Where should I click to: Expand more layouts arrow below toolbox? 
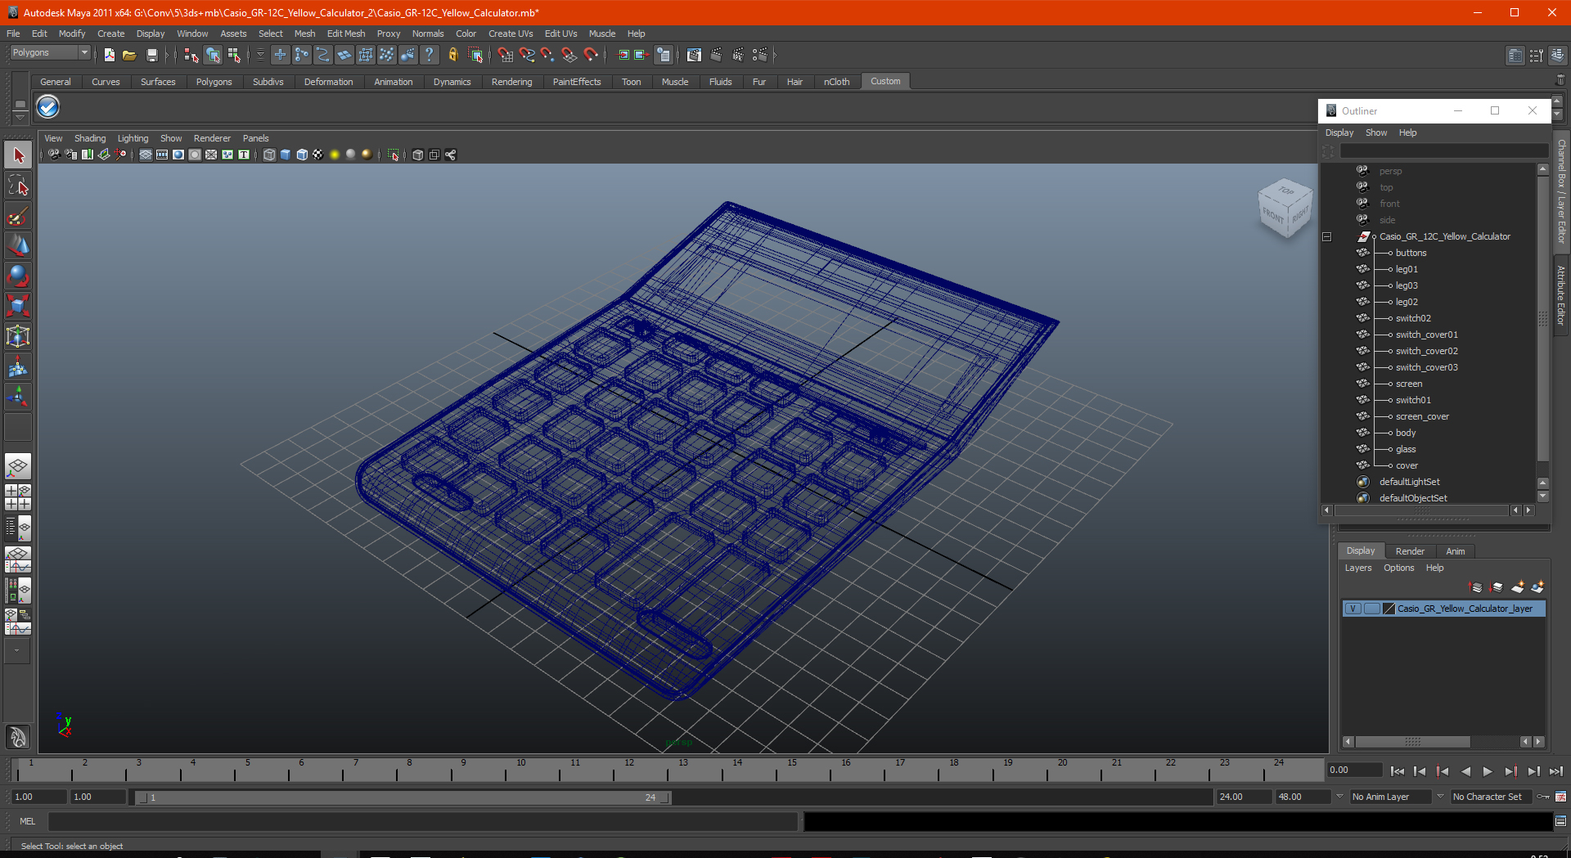[x=17, y=651]
